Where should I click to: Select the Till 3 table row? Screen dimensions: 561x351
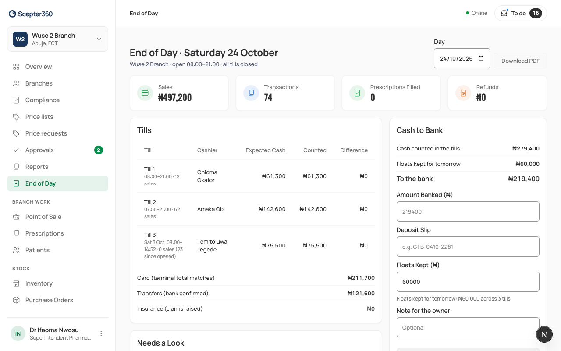(x=256, y=246)
